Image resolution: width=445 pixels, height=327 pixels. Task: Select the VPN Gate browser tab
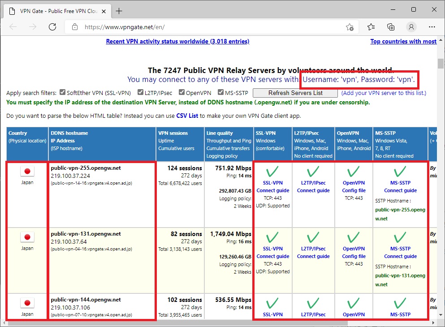click(58, 11)
